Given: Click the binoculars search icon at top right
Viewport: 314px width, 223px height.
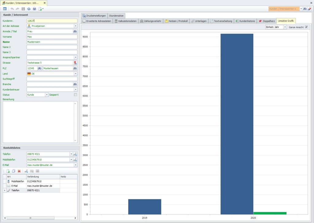Looking at the screenshot, I should (305, 9).
